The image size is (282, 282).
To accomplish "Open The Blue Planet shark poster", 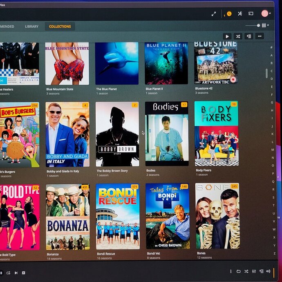I will (117, 63).
